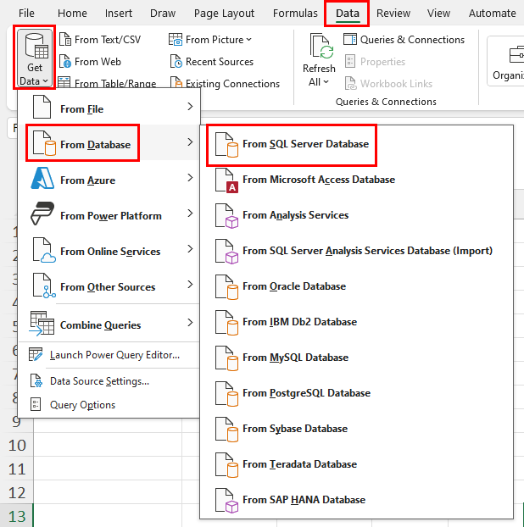Viewport: 524px width, 527px height.
Task: Click the Properties button
Action: 375,62
